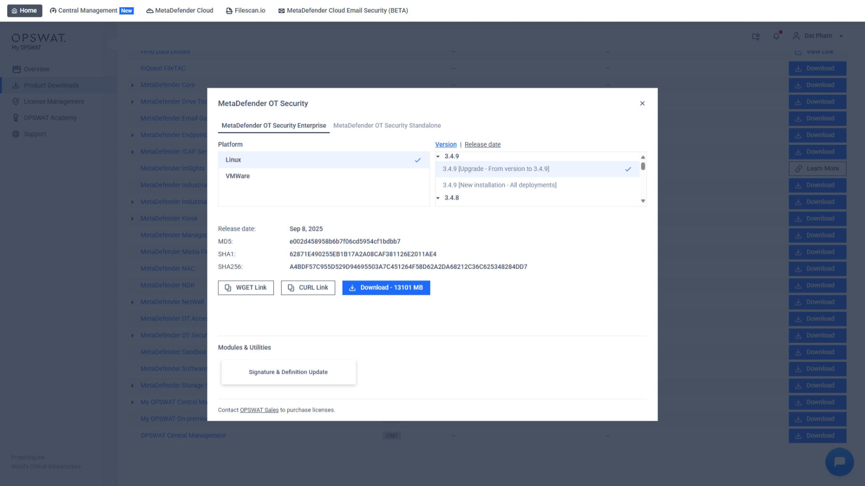Open InQuest FileTAC product link
The height and width of the screenshot is (486, 865).
(163, 68)
